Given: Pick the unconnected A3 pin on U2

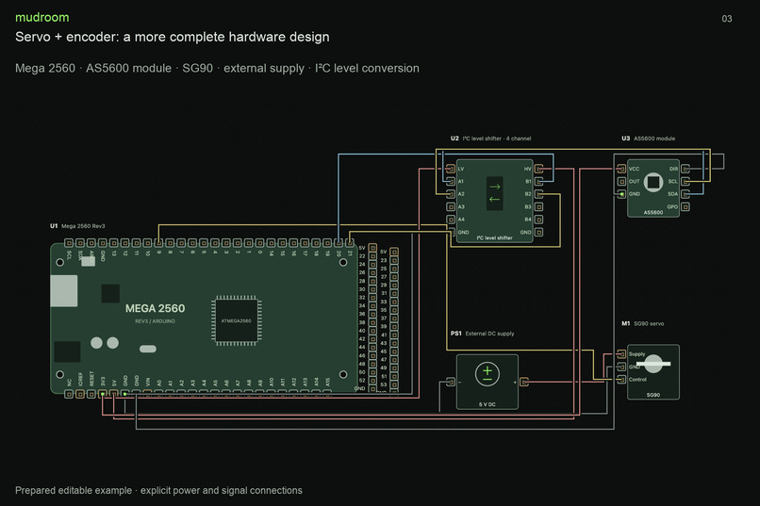Looking at the screenshot, I should 451,206.
